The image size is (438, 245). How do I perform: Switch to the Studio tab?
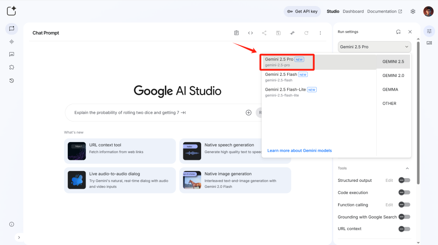[x=333, y=11]
